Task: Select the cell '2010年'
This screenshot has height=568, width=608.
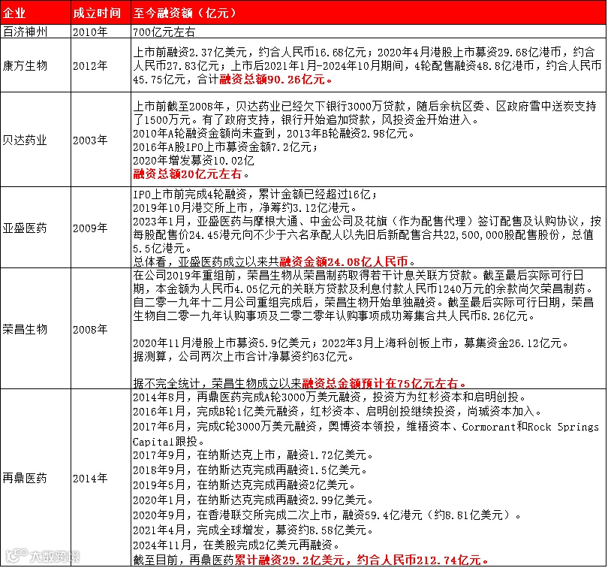Action: point(101,32)
